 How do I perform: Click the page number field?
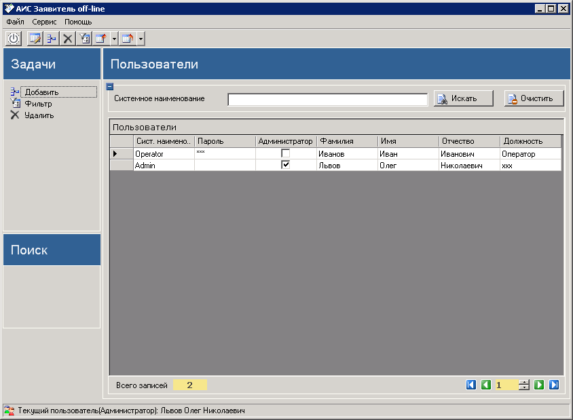pos(506,385)
